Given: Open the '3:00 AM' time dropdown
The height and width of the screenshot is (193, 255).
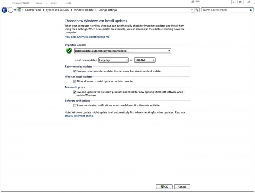Looking at the screenshot, I should tap(145, 60).
